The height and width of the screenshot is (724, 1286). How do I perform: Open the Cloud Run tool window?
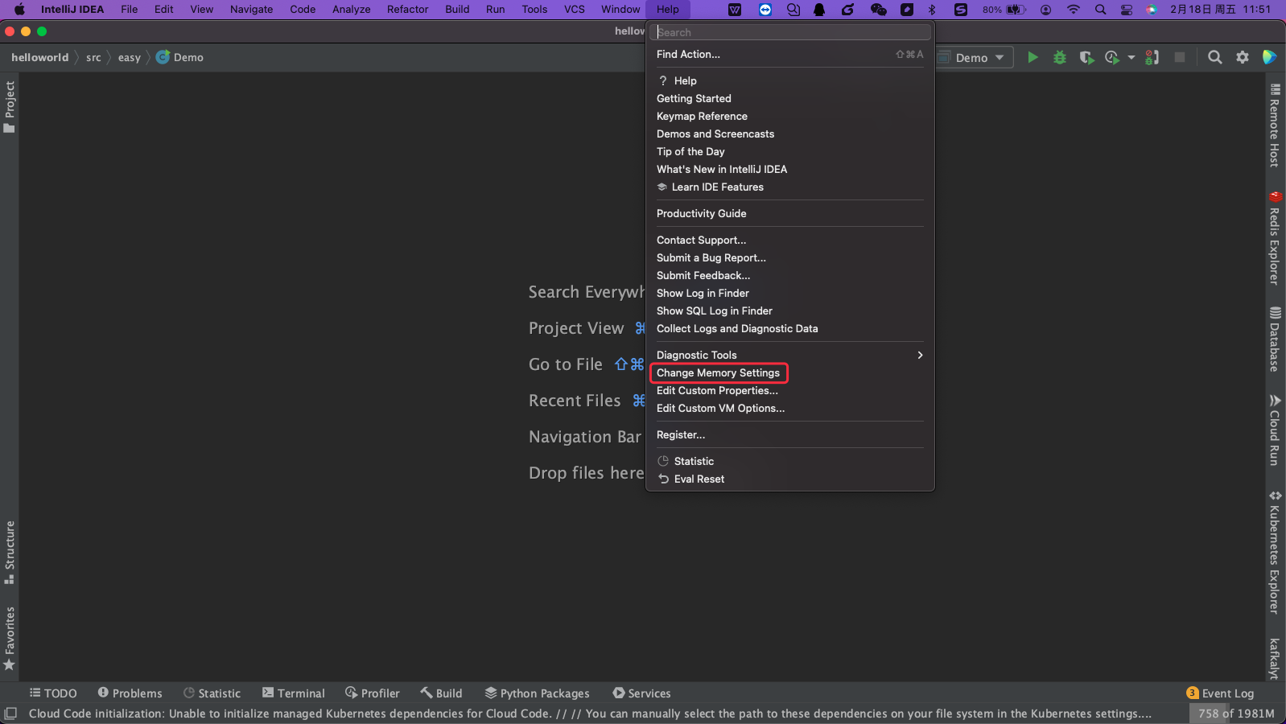[1276, 430]
